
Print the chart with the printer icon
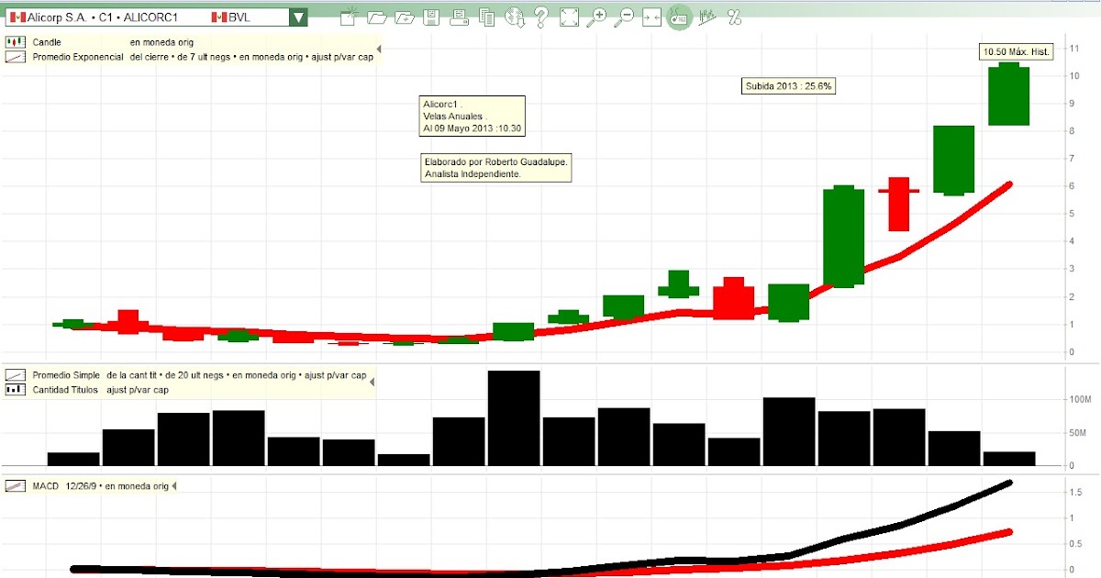(x=460, y=17)
